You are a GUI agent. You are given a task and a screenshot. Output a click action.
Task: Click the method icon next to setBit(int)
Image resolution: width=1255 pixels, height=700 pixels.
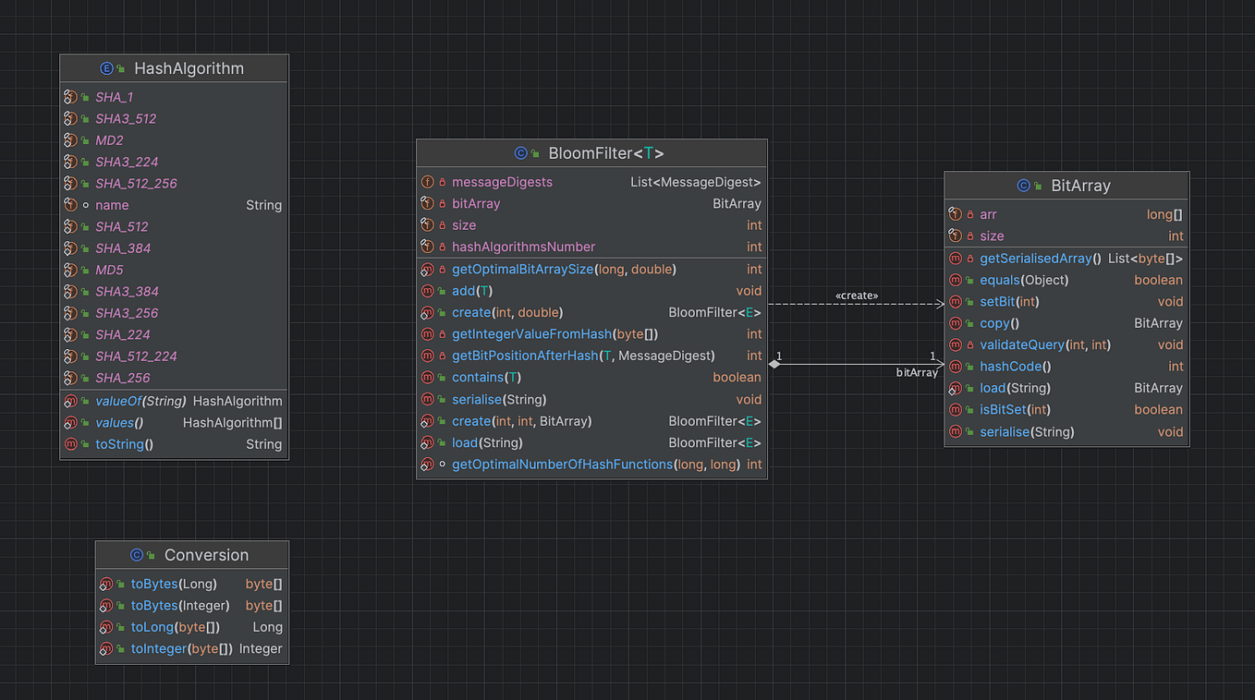tap(955, 301)
